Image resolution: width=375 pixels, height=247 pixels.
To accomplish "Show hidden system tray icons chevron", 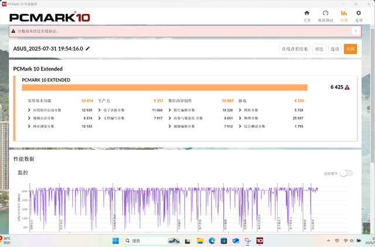I will (329, 241).
